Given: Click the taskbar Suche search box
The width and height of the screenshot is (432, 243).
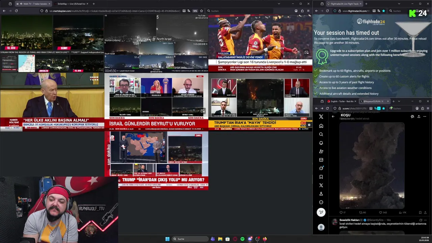Looking at the screenshot, I should coord(190,239).
